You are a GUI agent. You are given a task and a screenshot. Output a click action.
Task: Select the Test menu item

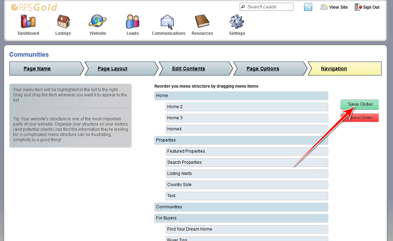click(x=247, y=196)
